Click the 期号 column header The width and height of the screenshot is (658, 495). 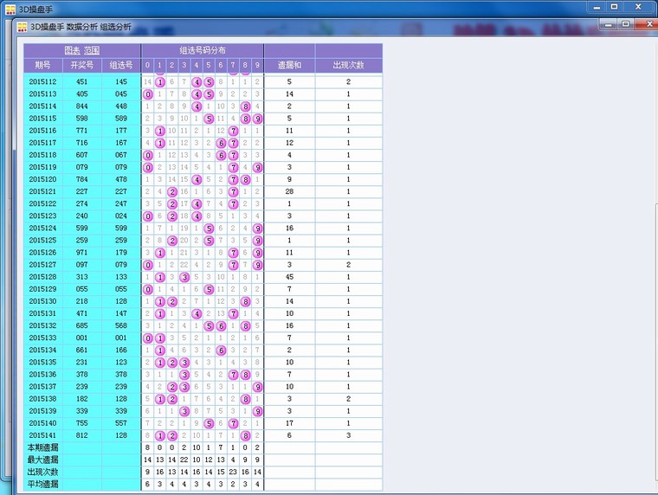coord(43,66)
